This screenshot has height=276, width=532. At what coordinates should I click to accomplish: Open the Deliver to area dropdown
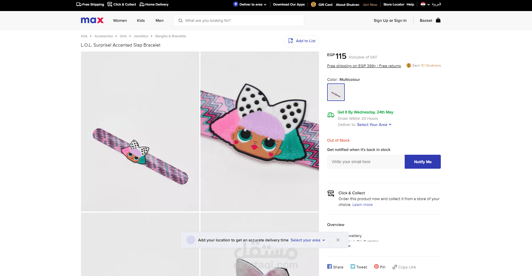pyautogui.click(x=250, y=4)
